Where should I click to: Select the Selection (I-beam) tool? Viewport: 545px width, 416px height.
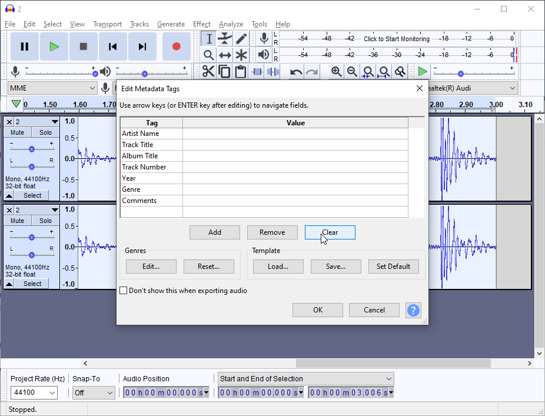[x=209, y=39]
